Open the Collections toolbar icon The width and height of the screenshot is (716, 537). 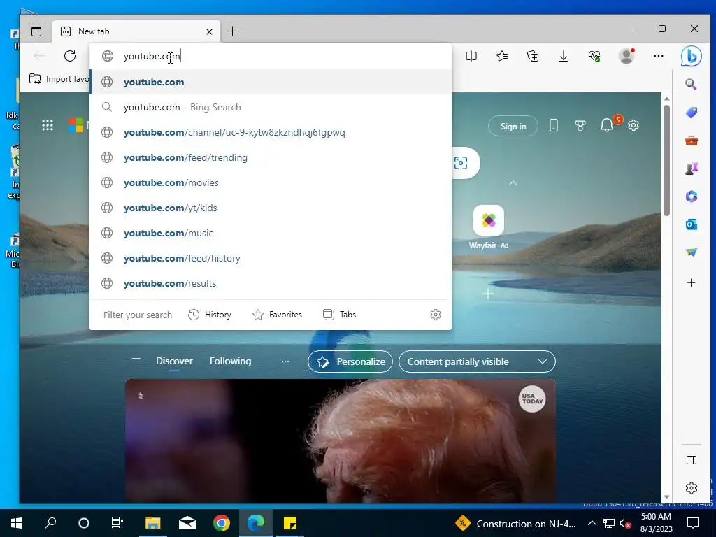pyautogui.click(x=533, y=56)
